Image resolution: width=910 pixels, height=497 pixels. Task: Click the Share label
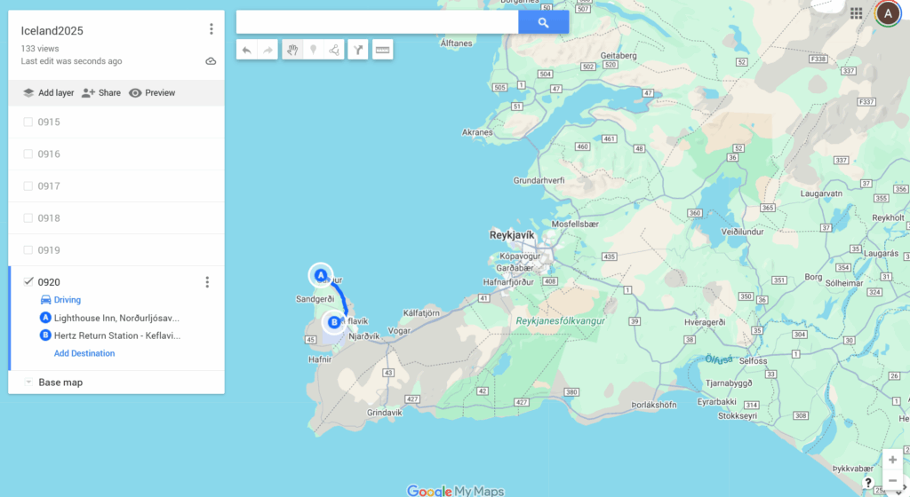coord(109,92)
